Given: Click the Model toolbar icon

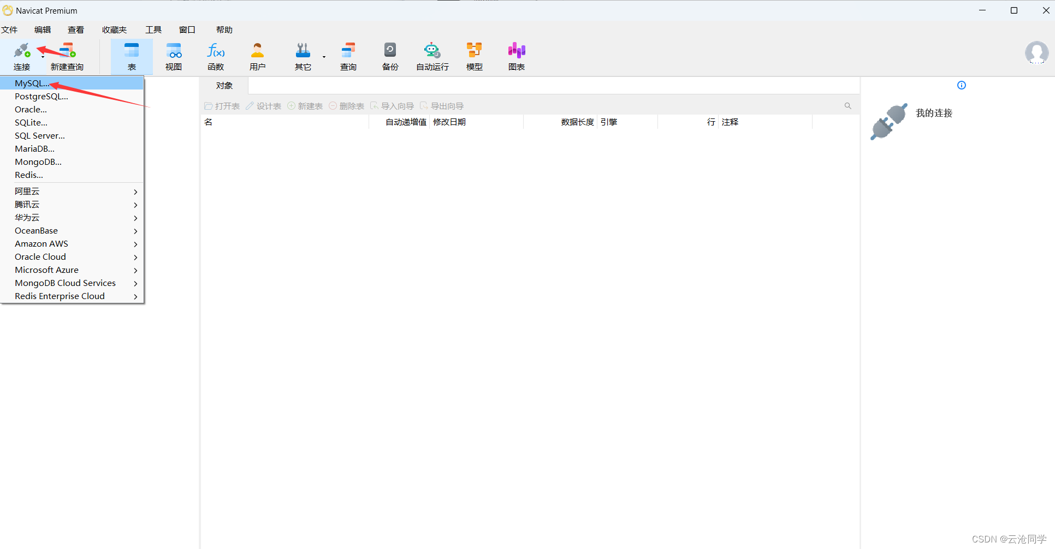Looking at the screenshot, I should tap(474, 51).
